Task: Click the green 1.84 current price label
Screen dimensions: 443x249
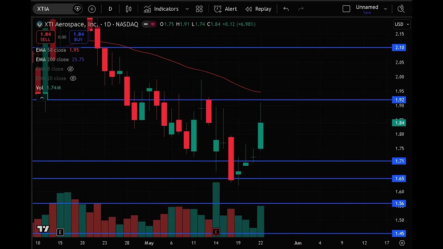Action: (x=399, y=123)
